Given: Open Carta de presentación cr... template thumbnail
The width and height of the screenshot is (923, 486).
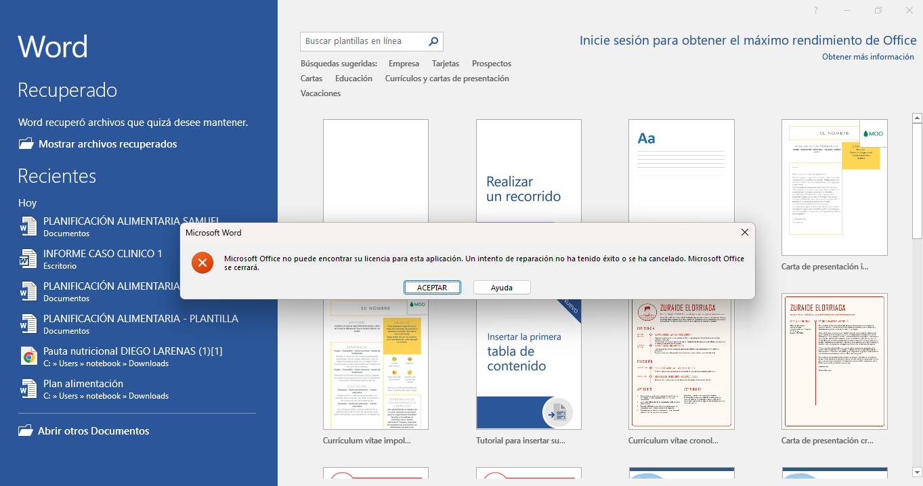Looking at the screenshot, I should point(834,361).
